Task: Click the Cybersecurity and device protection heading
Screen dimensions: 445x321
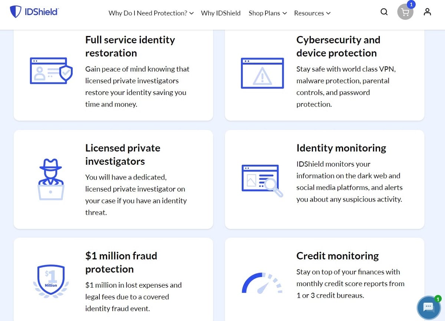Action: pyautogui.click(x=338, y=46)
